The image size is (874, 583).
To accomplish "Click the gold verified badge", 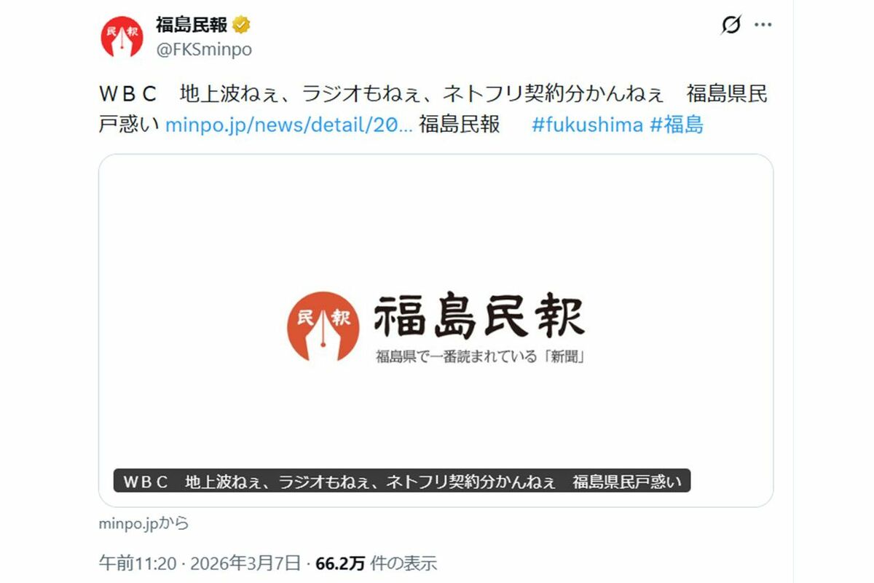I will [241, 25].
